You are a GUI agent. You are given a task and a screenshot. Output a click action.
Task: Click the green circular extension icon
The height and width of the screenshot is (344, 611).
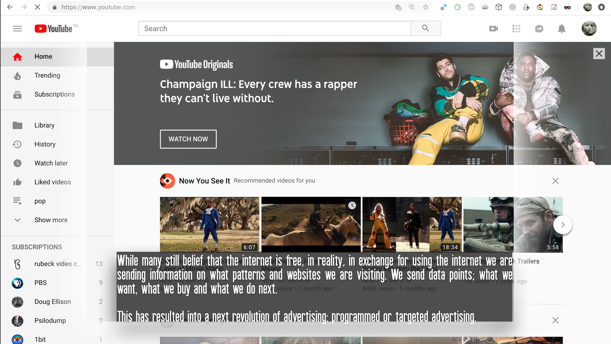pos(457,7)
